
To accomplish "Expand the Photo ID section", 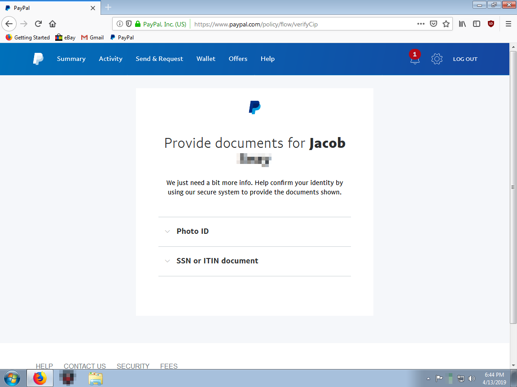I will 254,232.
